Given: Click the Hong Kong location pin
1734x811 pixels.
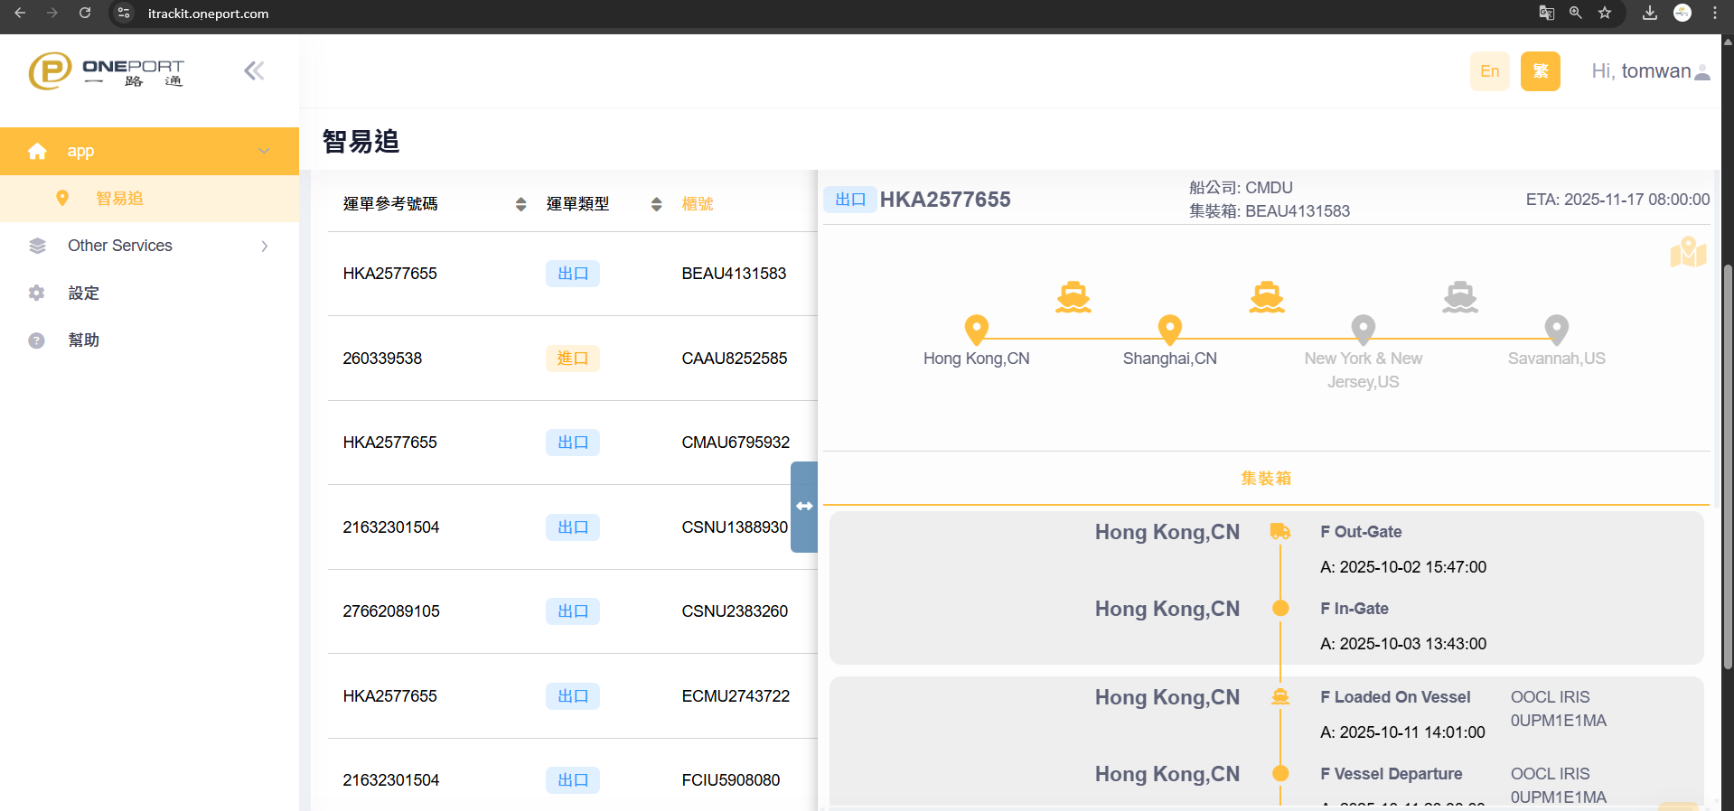Looking at the screenshot, I should (976, 329).
